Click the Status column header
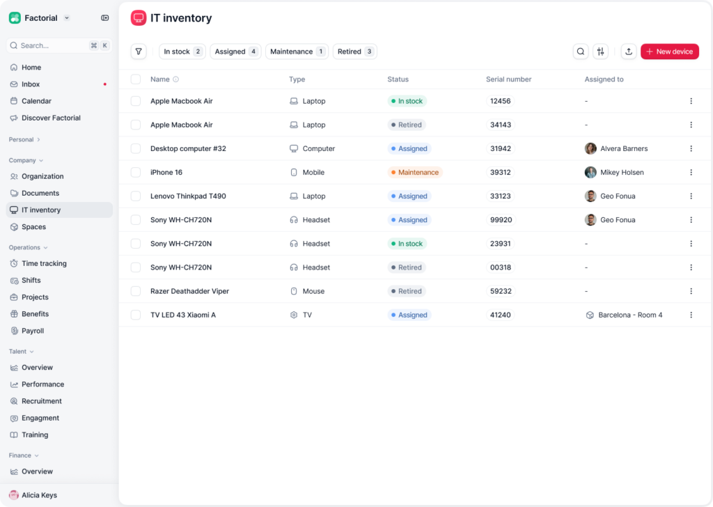This screenshot has width=713, height=507. pyautogui.click(x=398, y=79)
